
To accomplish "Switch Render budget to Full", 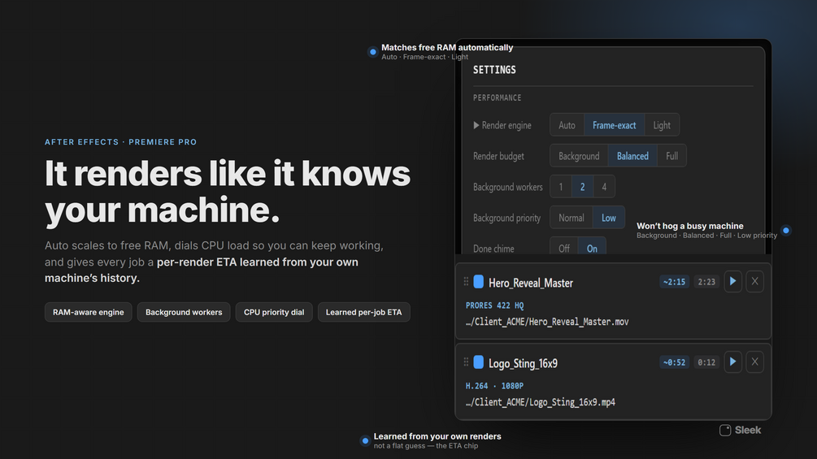I will pos(671,156).
